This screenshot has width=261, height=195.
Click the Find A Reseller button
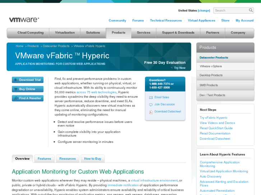28,98
